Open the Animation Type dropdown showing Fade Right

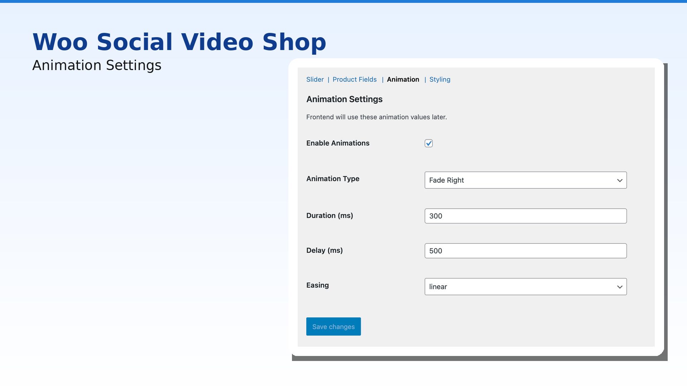(519, 180)
